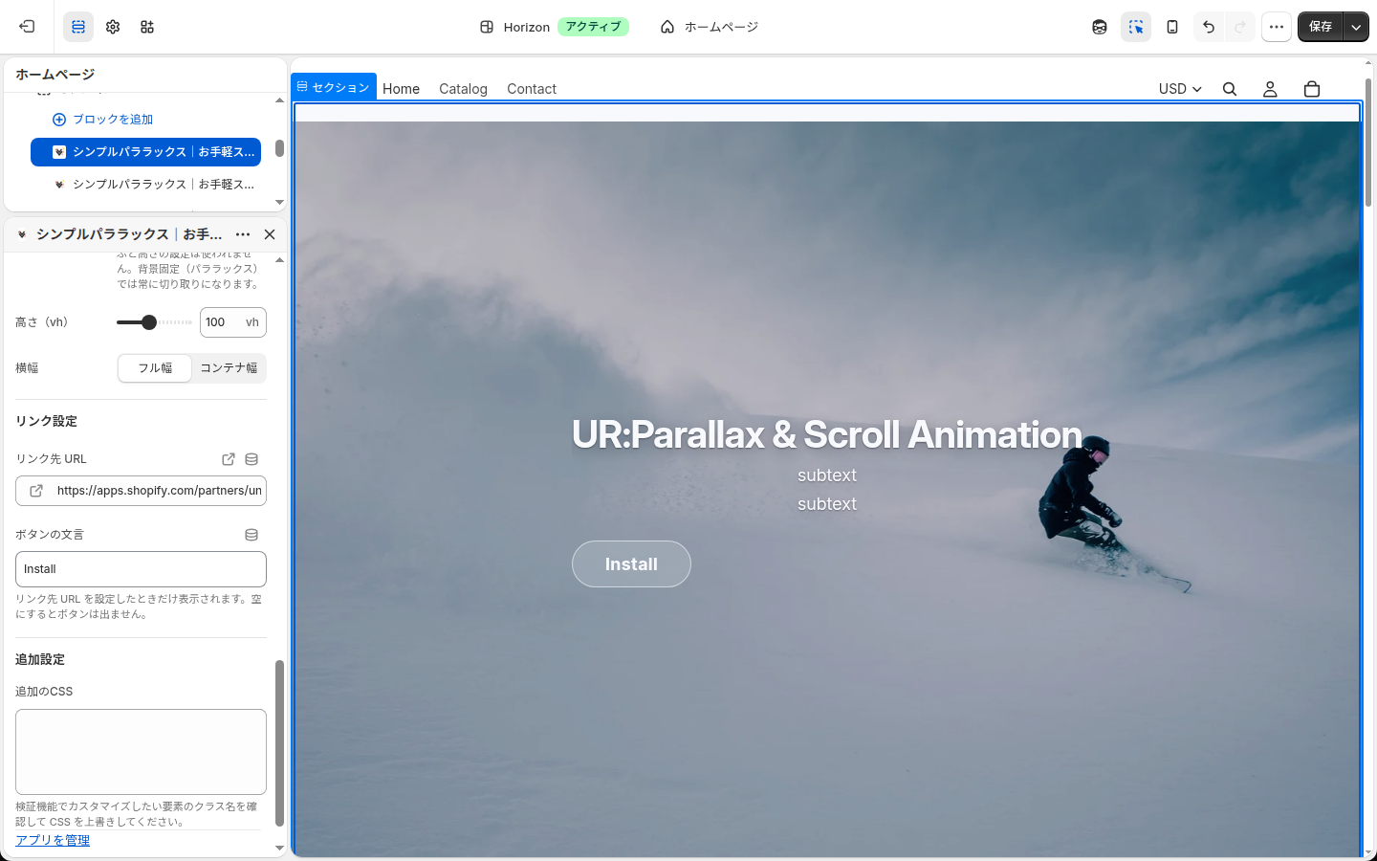Click the redo arrow icon
Viewport: 1377px width, 861px height.
pyautogui.click(x=1240, y=27)
